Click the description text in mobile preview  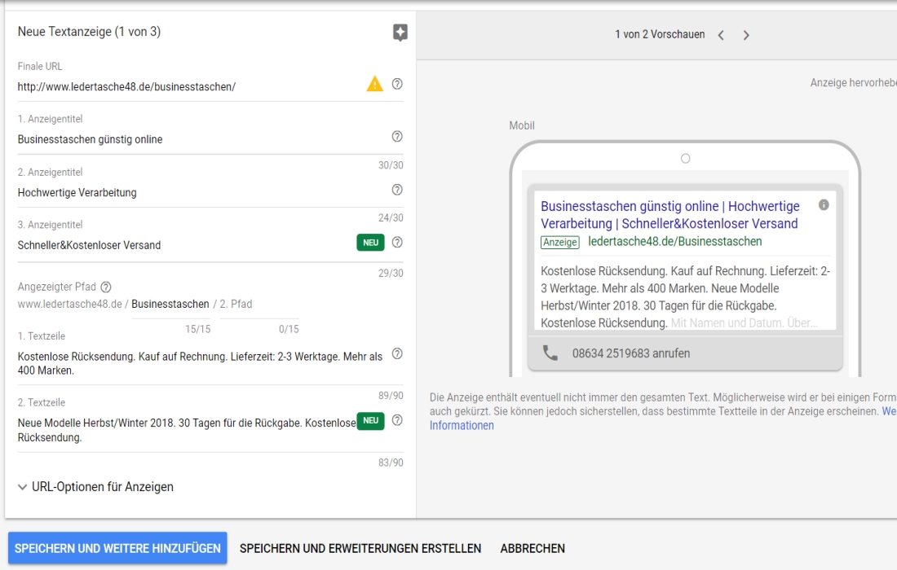pos(685,297)
